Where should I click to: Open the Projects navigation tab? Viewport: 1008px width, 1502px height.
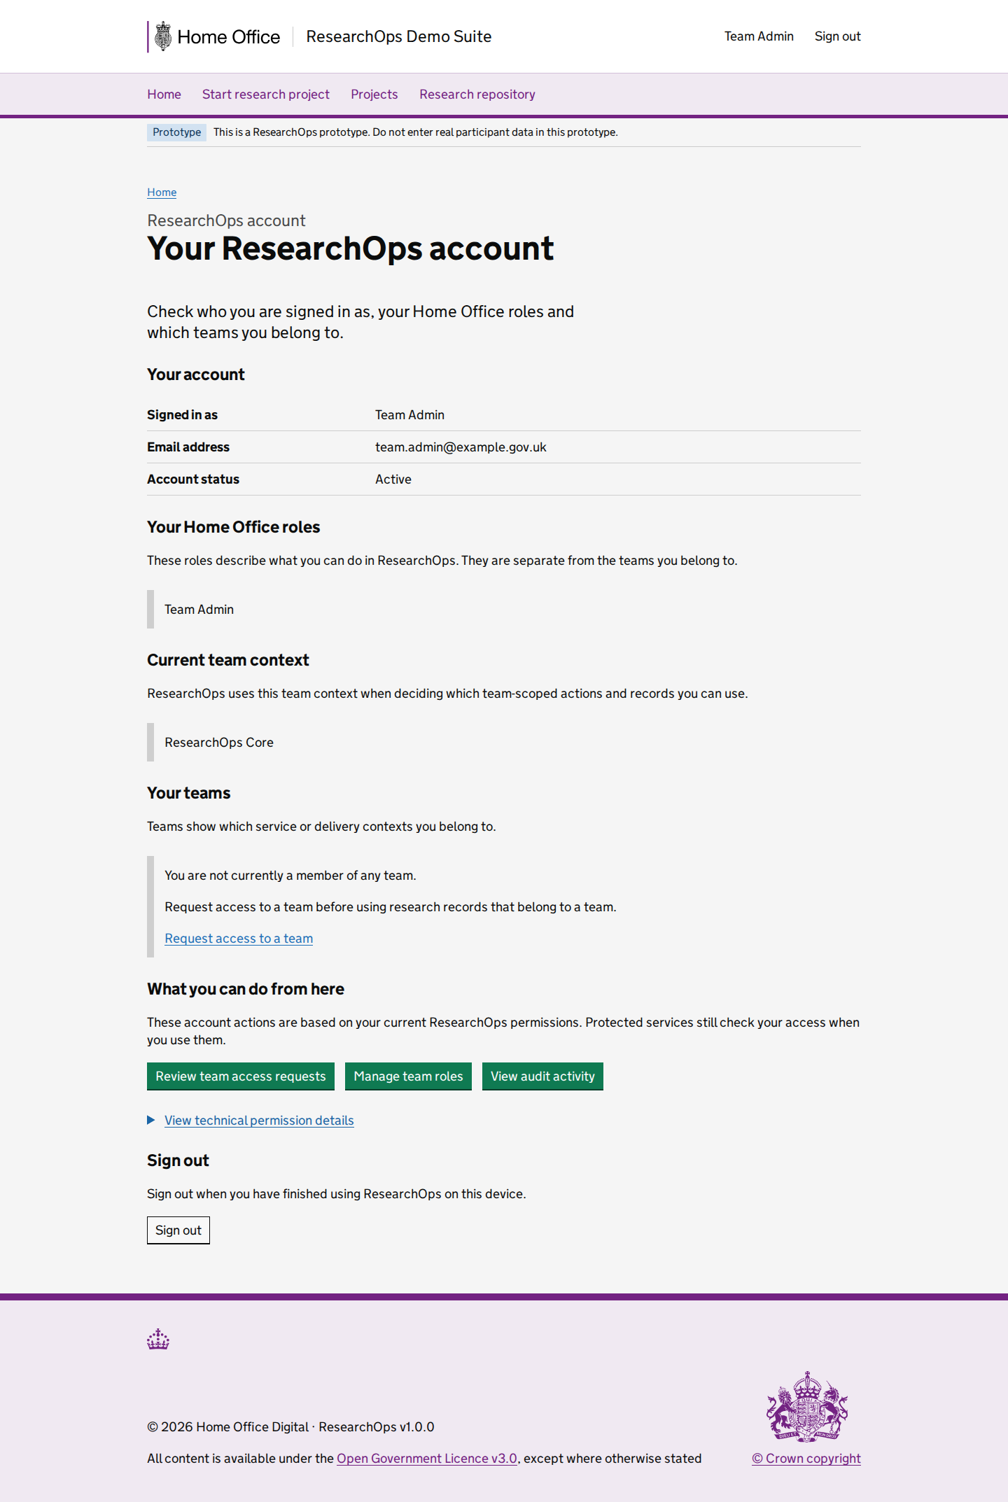point(374,94)
